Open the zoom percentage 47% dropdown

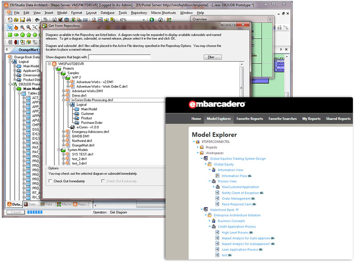click(x=143, y=20)
